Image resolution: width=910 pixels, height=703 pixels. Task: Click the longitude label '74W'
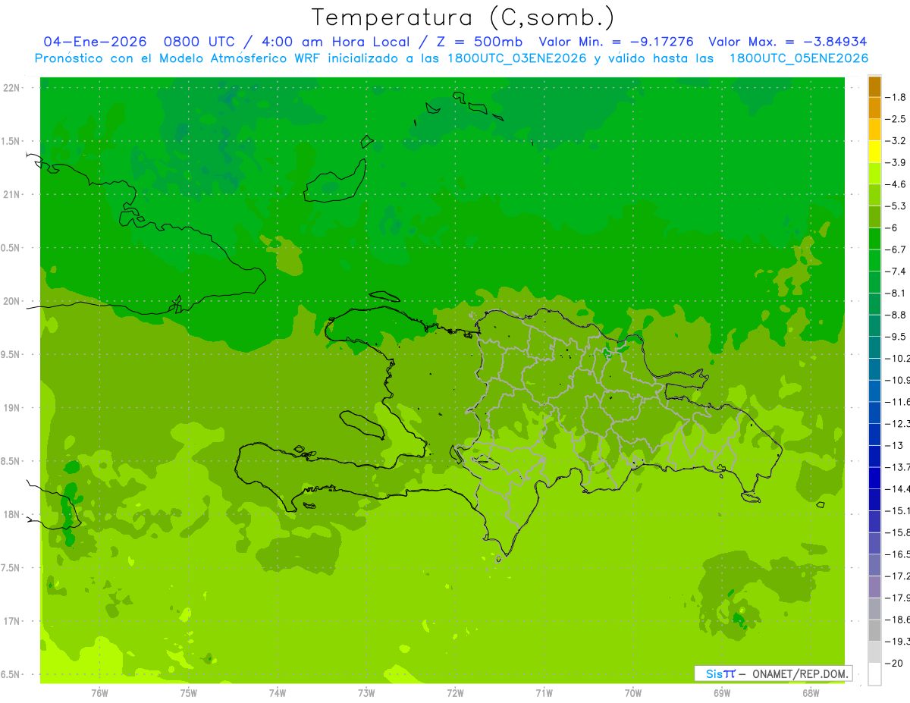(278, 693)
